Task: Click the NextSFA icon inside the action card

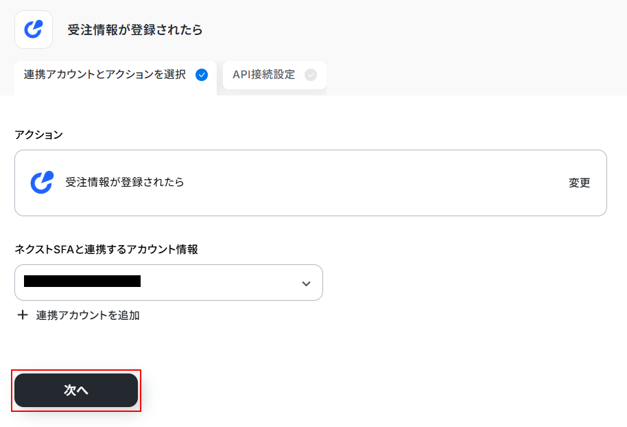Action: [42, 183]
